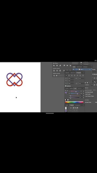This screenshot has height=173, width=97.
Task: Open Paragraph panel flyout menu
Action: coord(84,73)
